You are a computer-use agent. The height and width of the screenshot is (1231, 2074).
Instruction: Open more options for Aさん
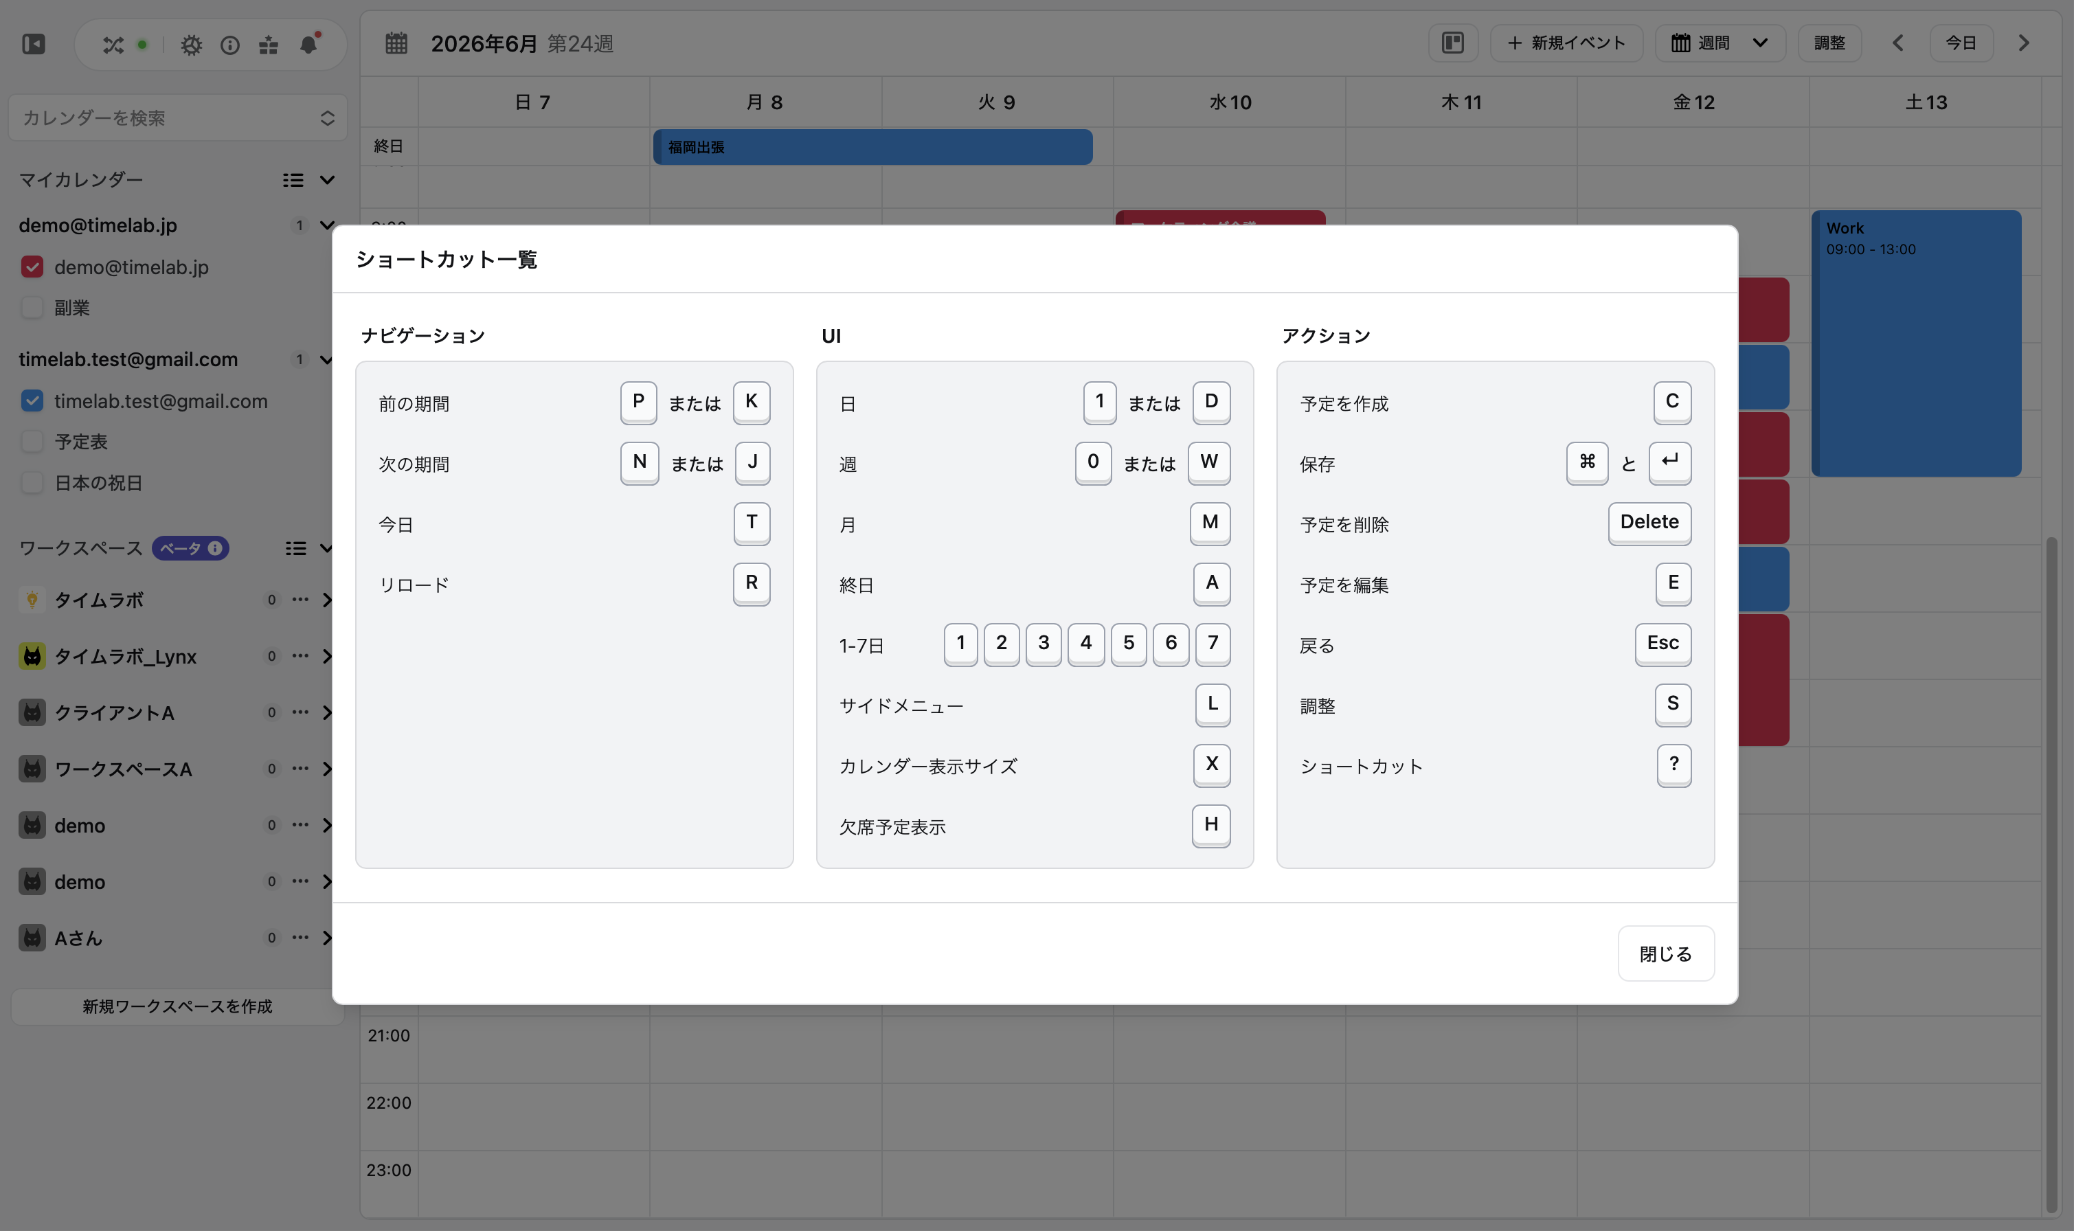pos(300,938)
